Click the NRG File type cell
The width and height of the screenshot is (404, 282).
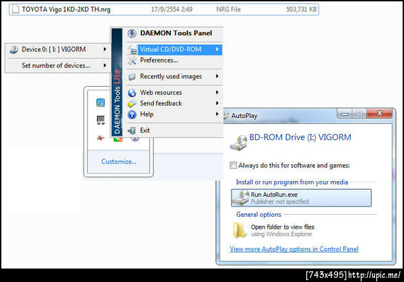[228, 9]
